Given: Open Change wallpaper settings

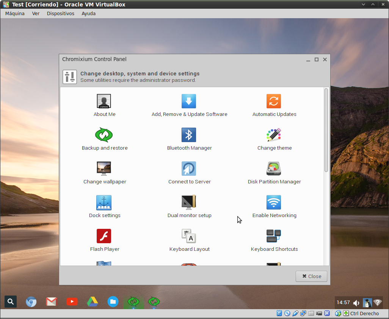Looking at the screenshot, I should (104, 169).
